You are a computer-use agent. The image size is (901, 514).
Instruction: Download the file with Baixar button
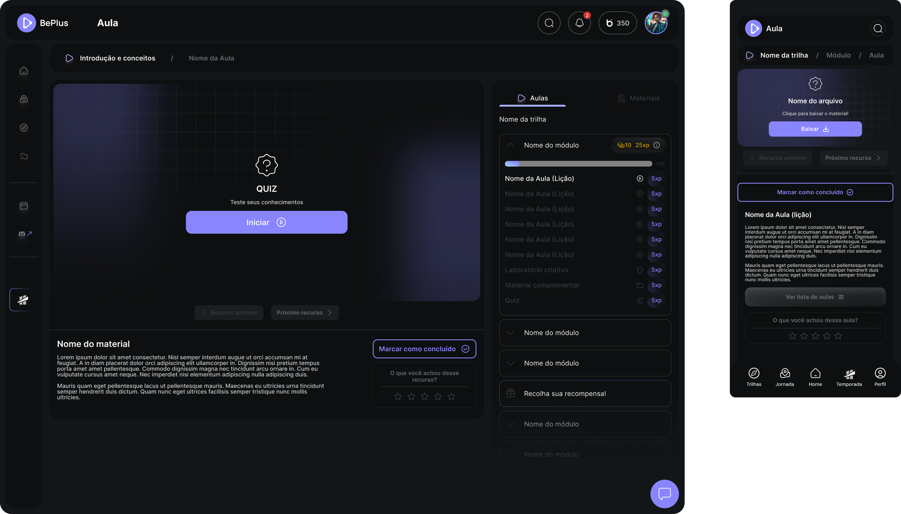(x=815, y=129)
